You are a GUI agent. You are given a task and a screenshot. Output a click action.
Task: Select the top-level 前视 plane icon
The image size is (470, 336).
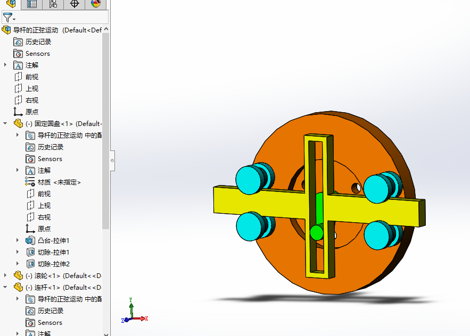18,77
